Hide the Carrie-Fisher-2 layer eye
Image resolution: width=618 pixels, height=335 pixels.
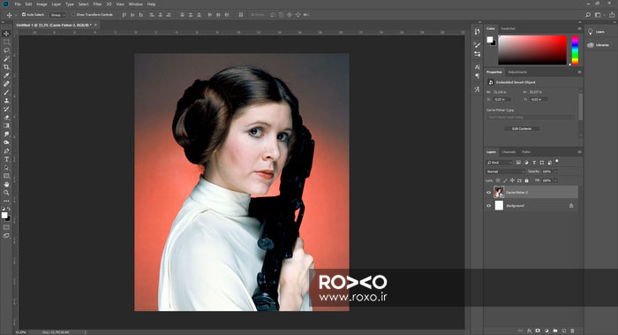[489, 193]
